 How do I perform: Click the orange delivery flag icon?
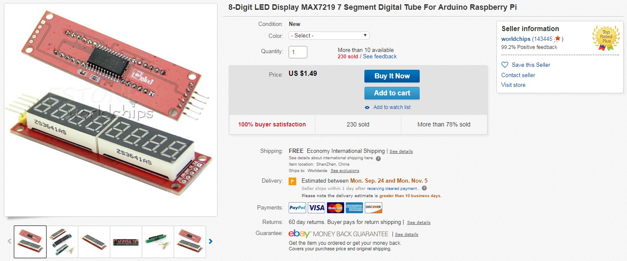tap(292, 181)
